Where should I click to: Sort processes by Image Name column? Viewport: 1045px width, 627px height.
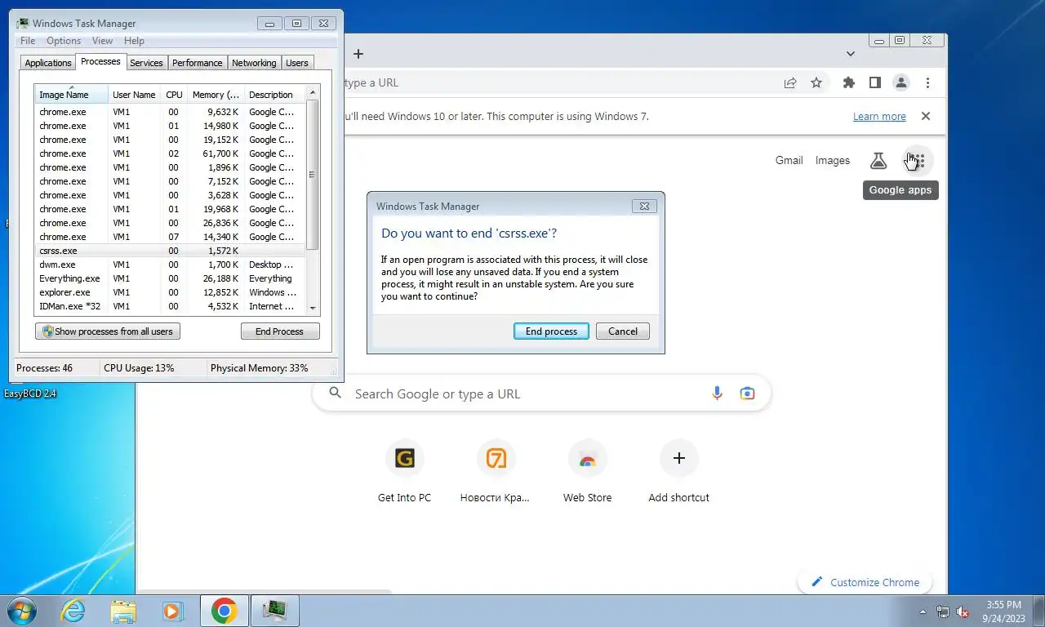71,94
